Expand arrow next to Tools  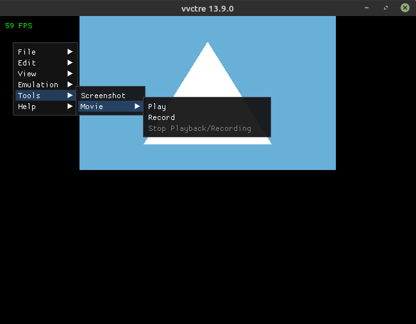point(70,95)
